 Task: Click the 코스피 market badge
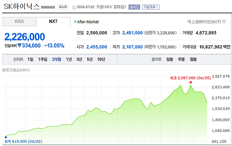(x=63, y=7)
